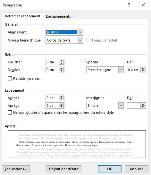Click the 0,4 cm De field
The width and height of the screenshot is (151, 175).
[x=134, y=70]
